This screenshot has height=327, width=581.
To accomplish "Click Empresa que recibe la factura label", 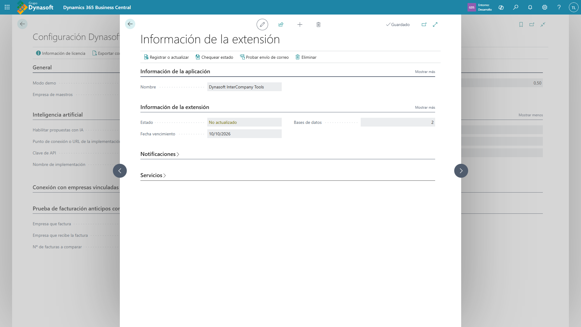I will [x=60, y=235].
